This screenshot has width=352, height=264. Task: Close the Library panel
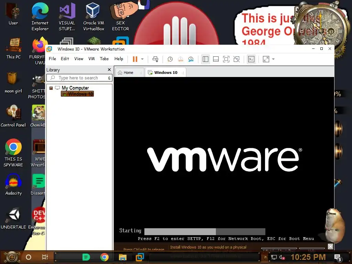pos(109,69)
